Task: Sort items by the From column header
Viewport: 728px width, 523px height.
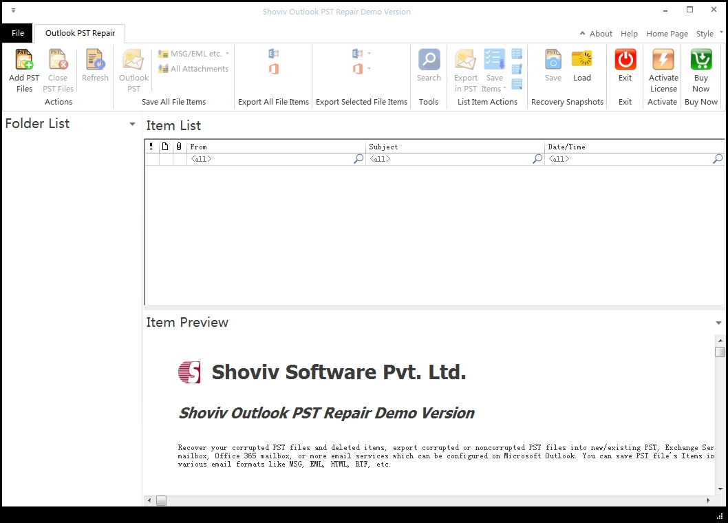Action: click(276, 147)
